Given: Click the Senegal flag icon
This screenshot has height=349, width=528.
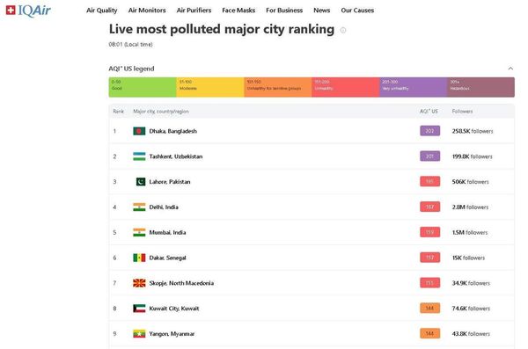Looking at the screenshot, I should click(x=139, y=258).
